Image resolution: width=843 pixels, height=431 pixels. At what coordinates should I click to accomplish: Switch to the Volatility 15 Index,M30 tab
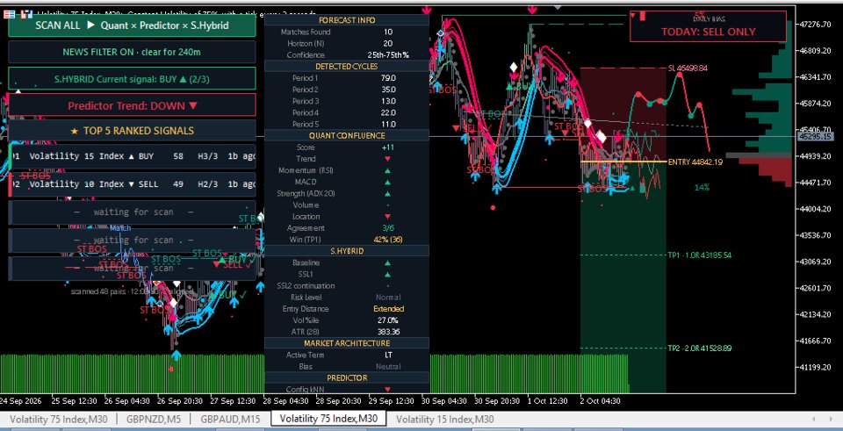445,420
